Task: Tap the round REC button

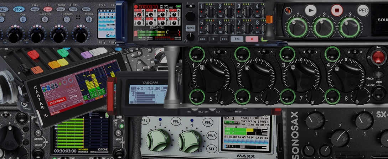Action: point(363,10)
